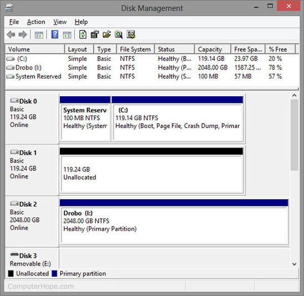This screenshot has height=296, width=304.
Task: Click the blue Primary partition legend swatch
Action: (x=54, y=274)
